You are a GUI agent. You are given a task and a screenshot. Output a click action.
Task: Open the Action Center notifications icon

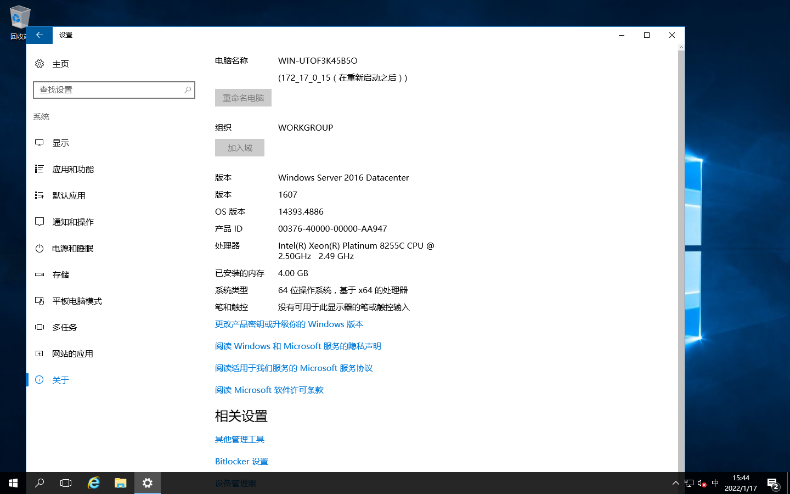[773, 484]
